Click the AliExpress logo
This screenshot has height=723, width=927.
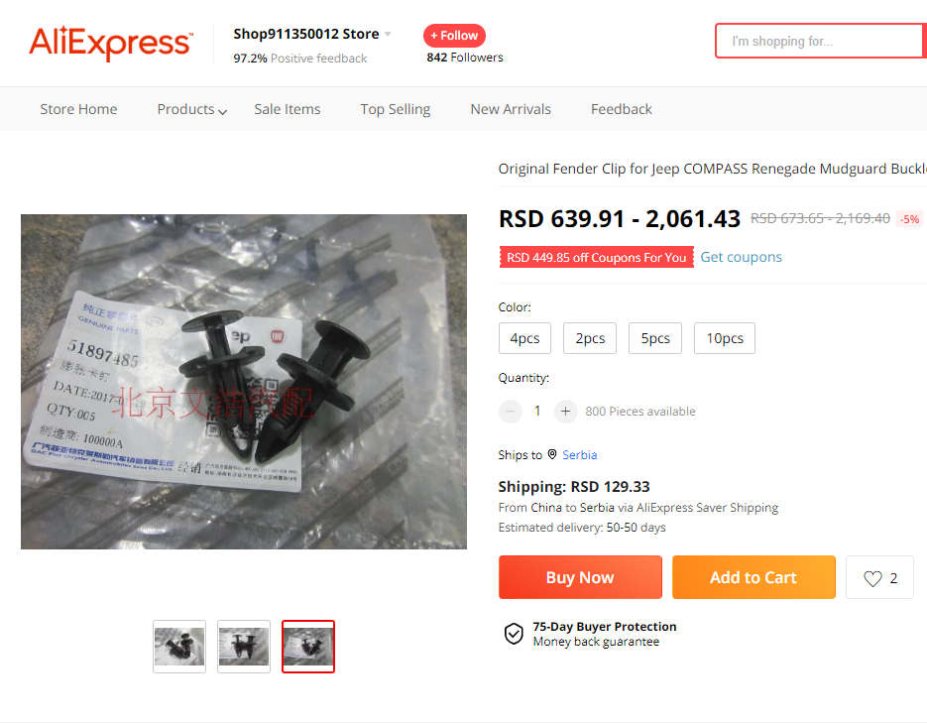[111, 43]
